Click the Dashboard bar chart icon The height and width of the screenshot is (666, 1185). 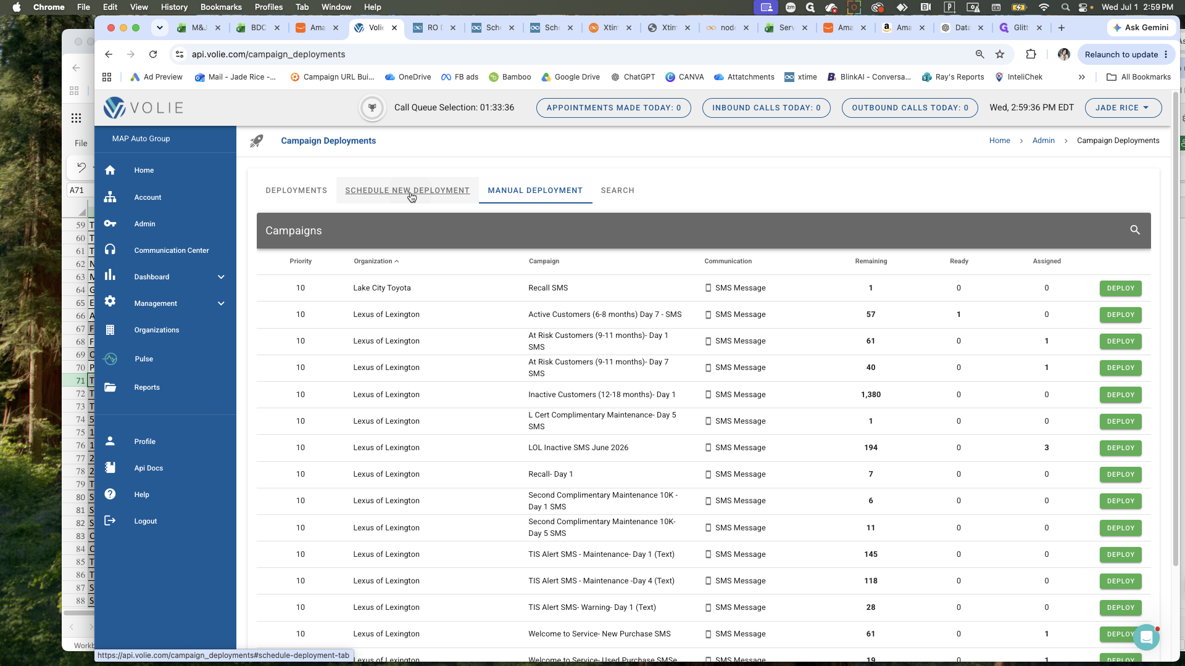coord(110,276)
